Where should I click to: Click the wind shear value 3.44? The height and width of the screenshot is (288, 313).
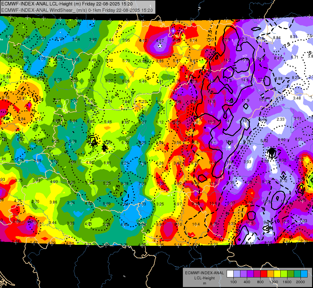53,223
